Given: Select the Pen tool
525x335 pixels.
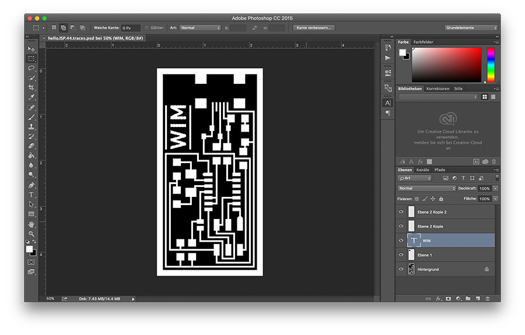Looking at the screenshot, I should (x=31, y=185).
